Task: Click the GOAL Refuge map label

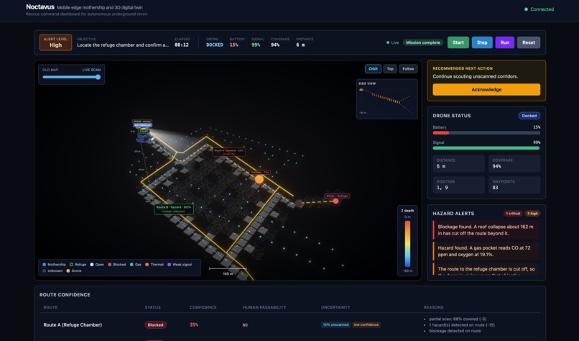Action: 337,196
